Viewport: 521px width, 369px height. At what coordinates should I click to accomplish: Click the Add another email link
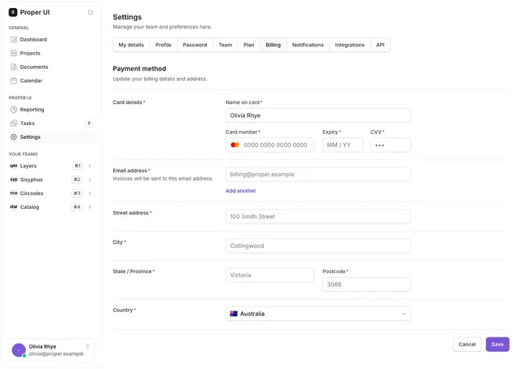[241, 191]
